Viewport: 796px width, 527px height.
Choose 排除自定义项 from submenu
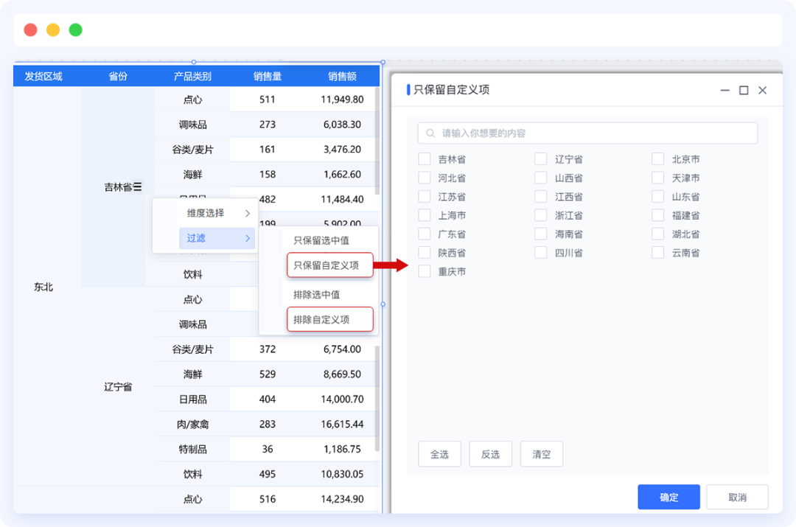coord(330,319)
